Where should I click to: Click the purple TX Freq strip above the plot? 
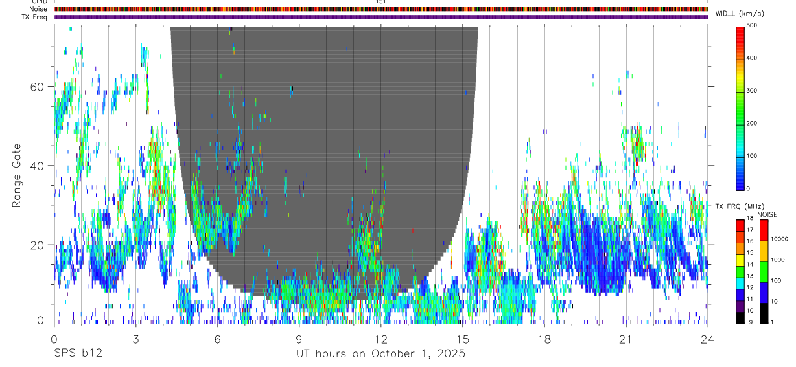click(381, 17)
